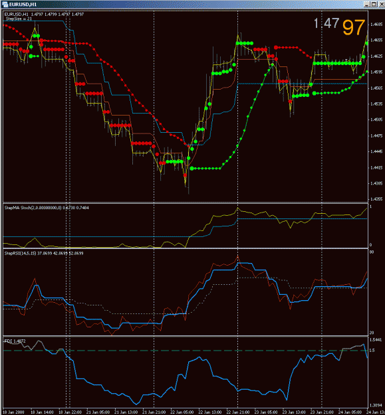Click the 23 Jan 21:00 time label

coord(322,412)
